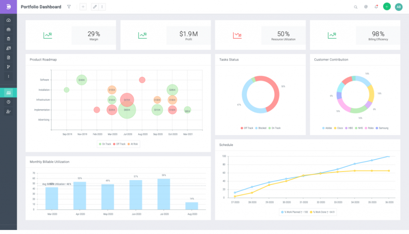Click the 50% Resource Utilization value
The height and width of the screenshot is (234, 409).
click(x=283, y=34)
